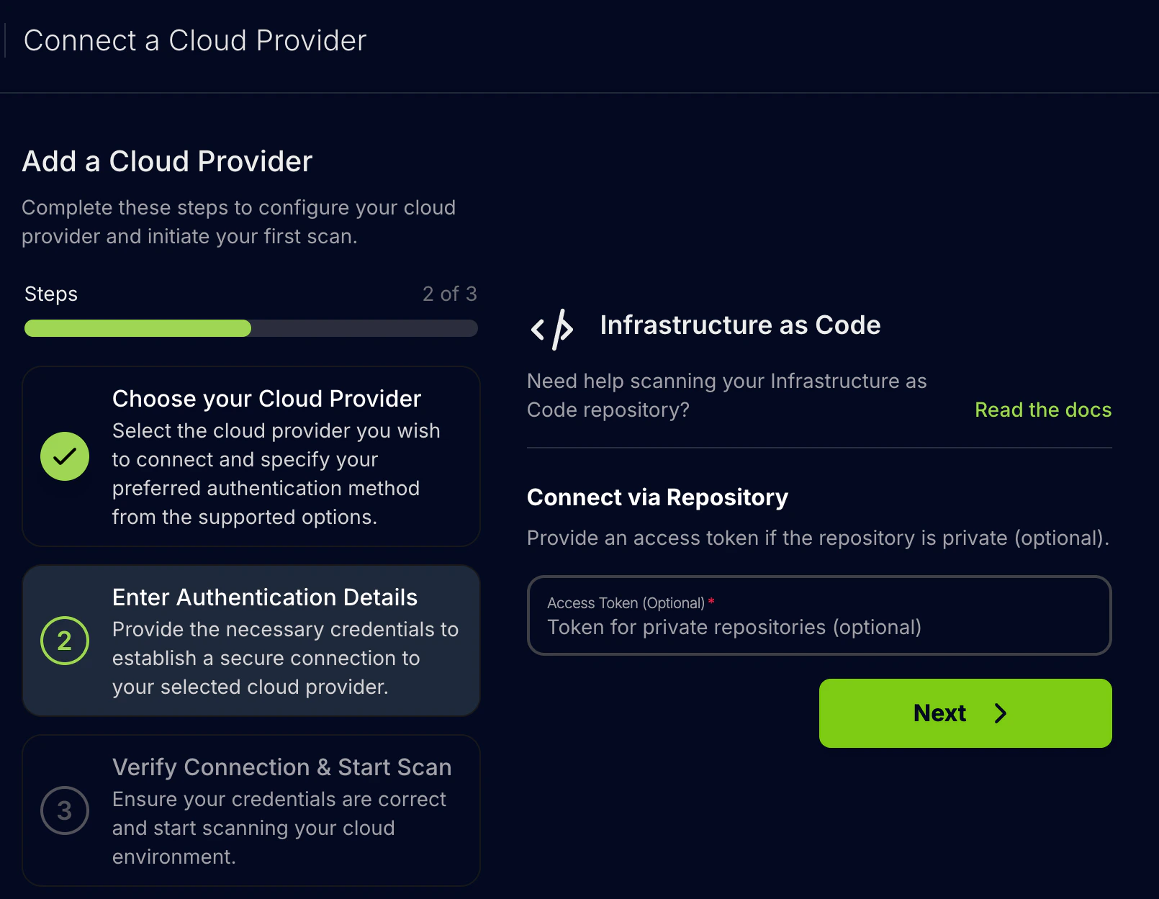Expand the Infrastructure as Code help section
The height and width of the screenshot is (899, 1159).
click(739, 325)
